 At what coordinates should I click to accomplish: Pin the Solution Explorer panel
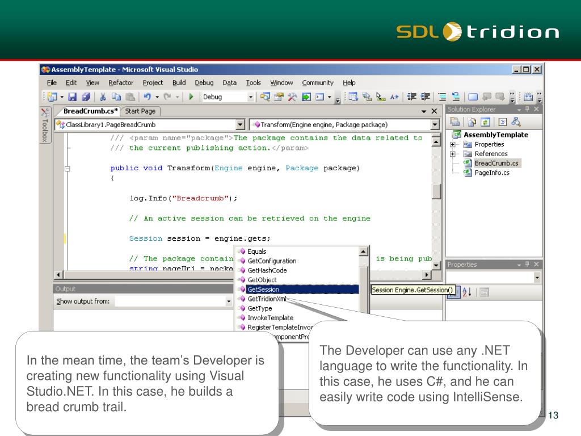click(x=527, y=110)
